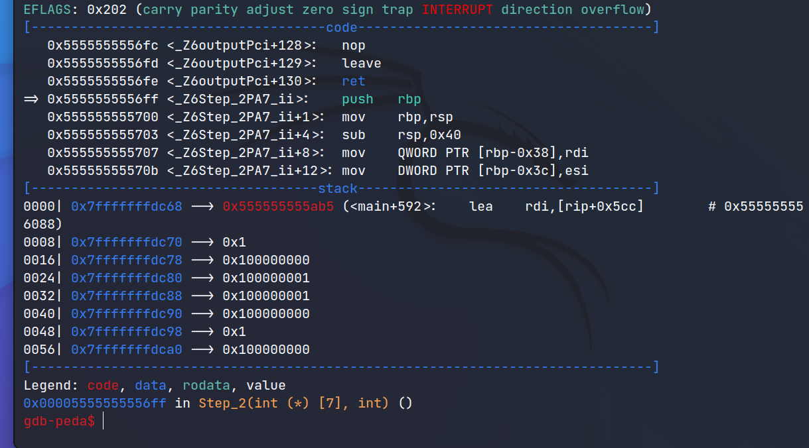
Task: Select stack address 0x7fffffffdc88
Action: (x=127, y=296)
